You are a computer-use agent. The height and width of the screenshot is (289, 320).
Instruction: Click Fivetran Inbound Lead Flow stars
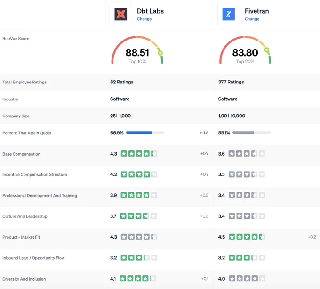pyautogui.click(x=247, y=258)
